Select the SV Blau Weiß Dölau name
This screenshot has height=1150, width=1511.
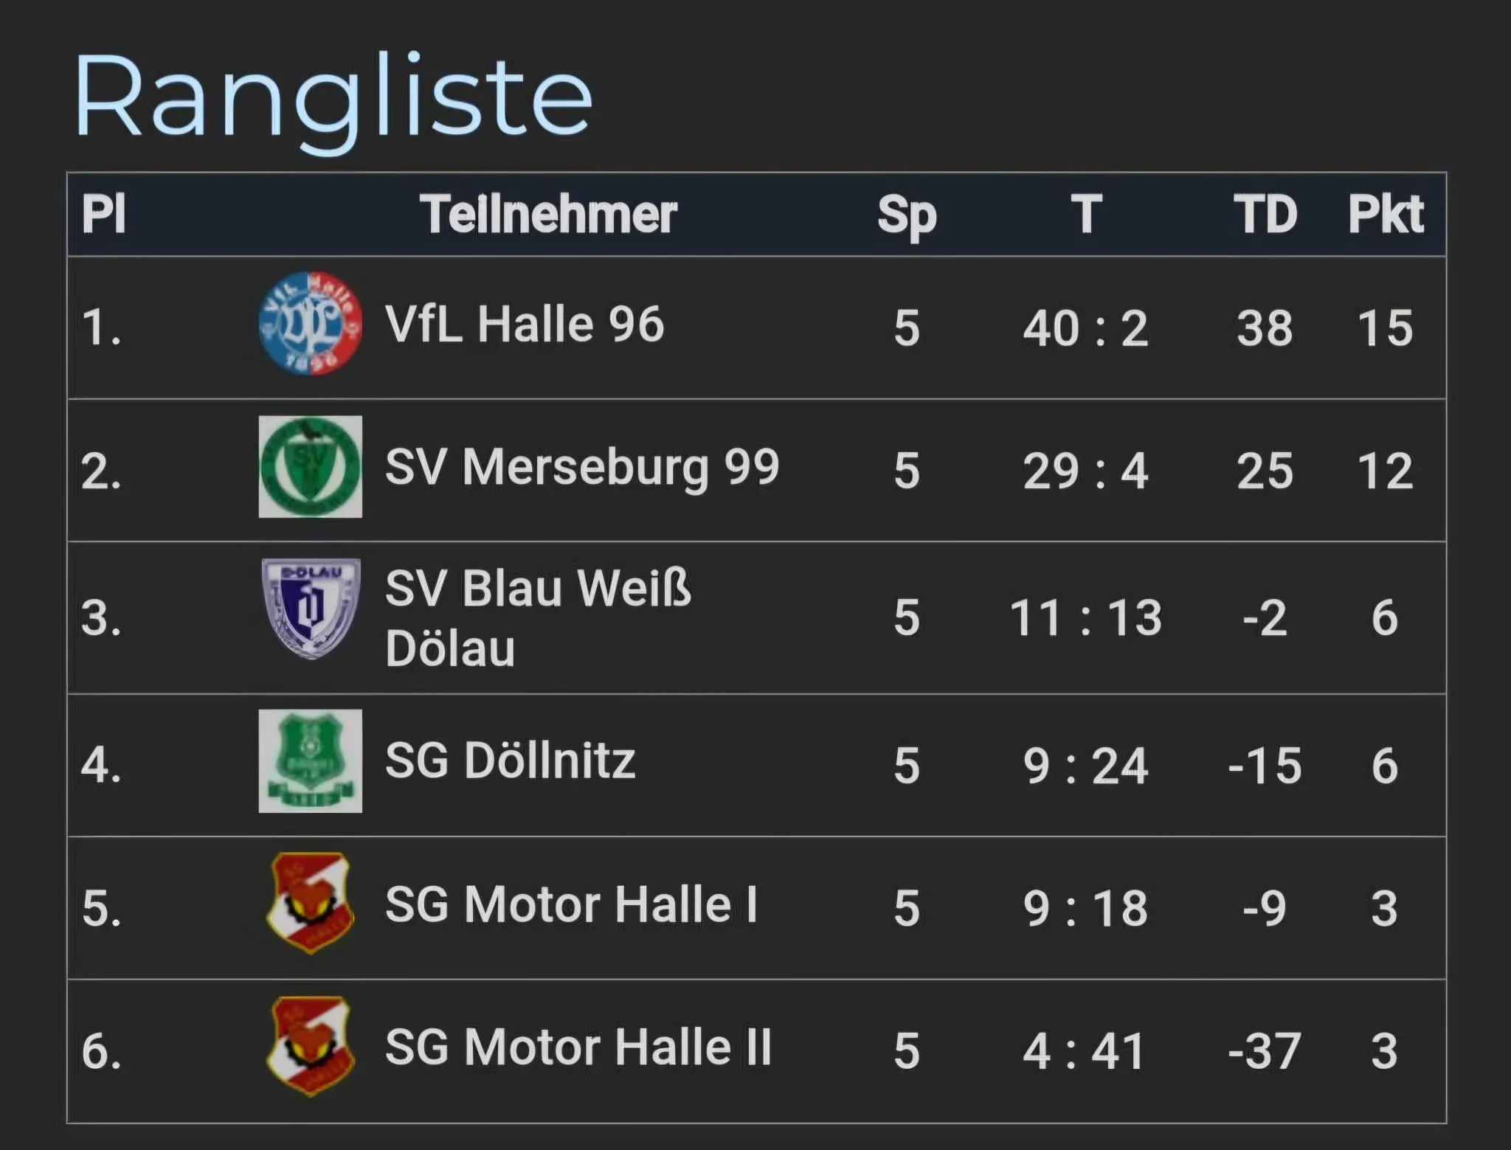[537, 617]
